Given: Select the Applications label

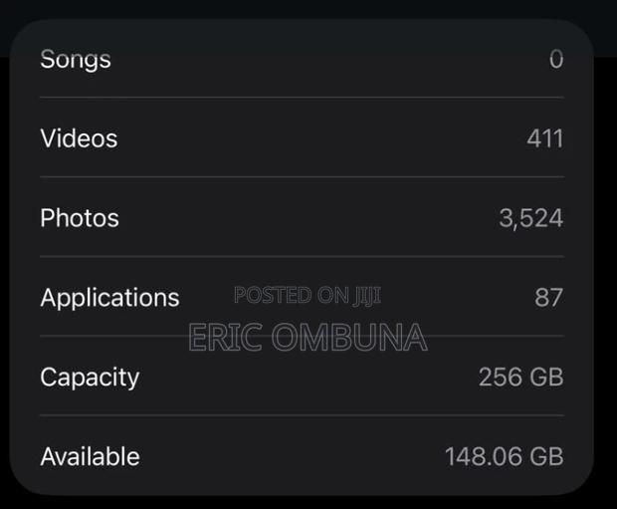Looking at the screenshot, I should 109,298.
